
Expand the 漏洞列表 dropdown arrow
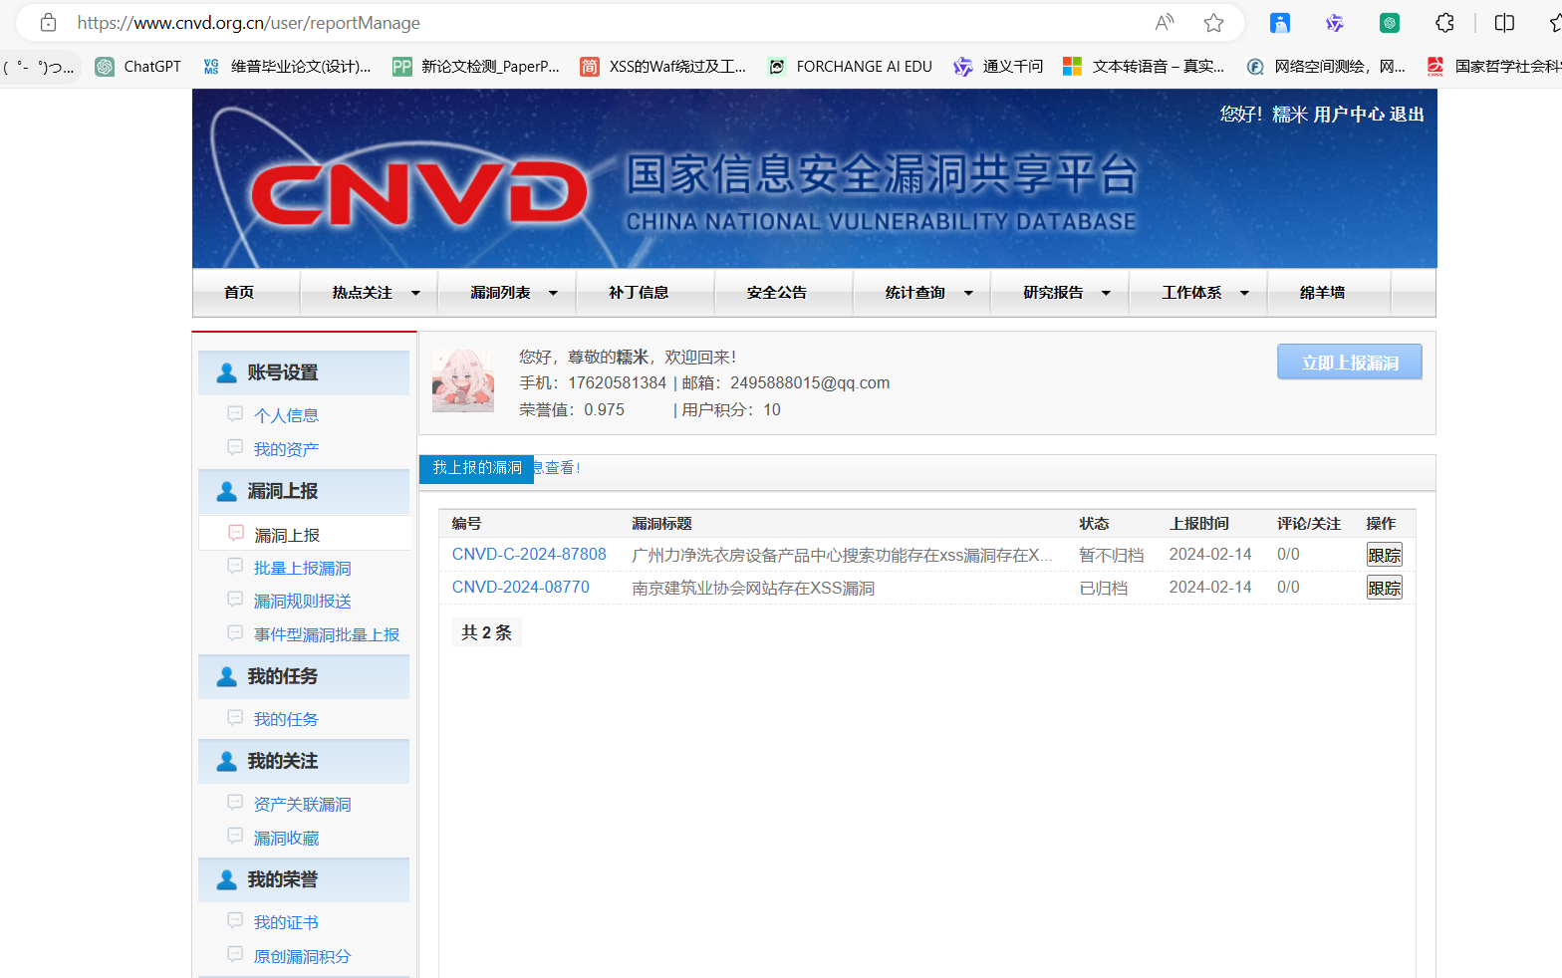(x=553, y=293)
